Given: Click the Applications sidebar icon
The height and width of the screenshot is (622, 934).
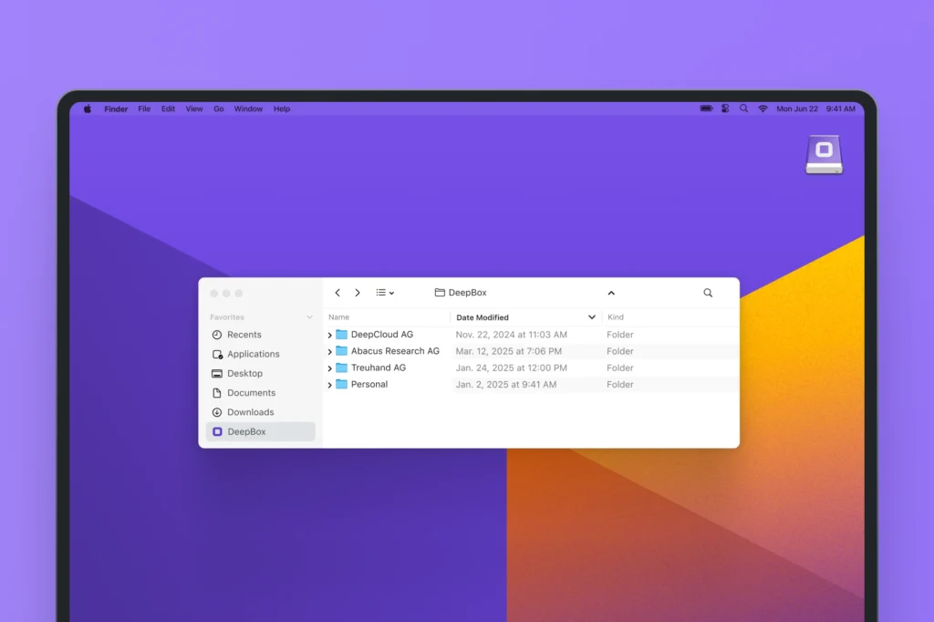Looking at the screenshot, I should pos(217,355).
